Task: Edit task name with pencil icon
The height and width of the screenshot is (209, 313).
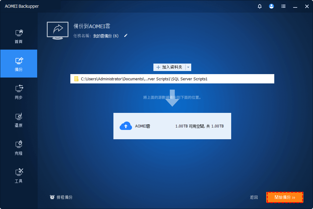Action: click(x=126, y=36)
